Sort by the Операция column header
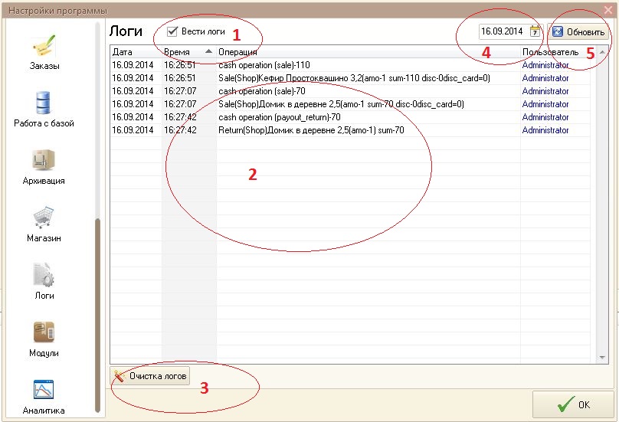 368,52
